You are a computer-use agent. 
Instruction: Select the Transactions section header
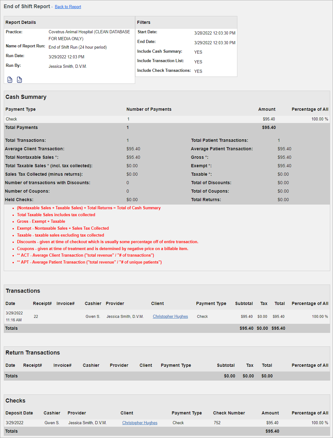point(23,291)
